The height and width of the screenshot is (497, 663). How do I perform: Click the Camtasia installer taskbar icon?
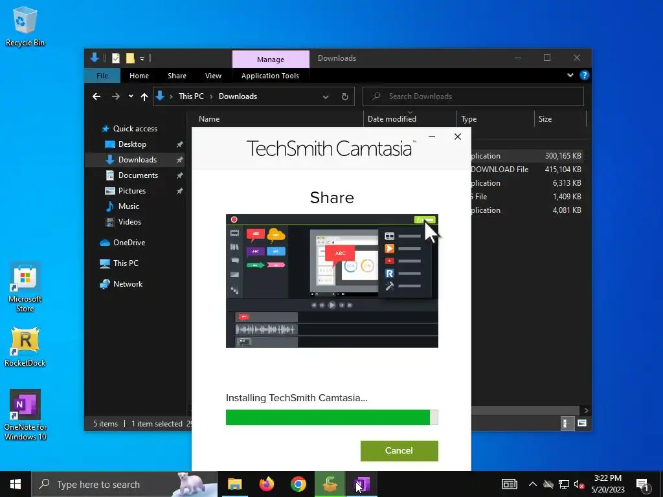pos(330,484)
